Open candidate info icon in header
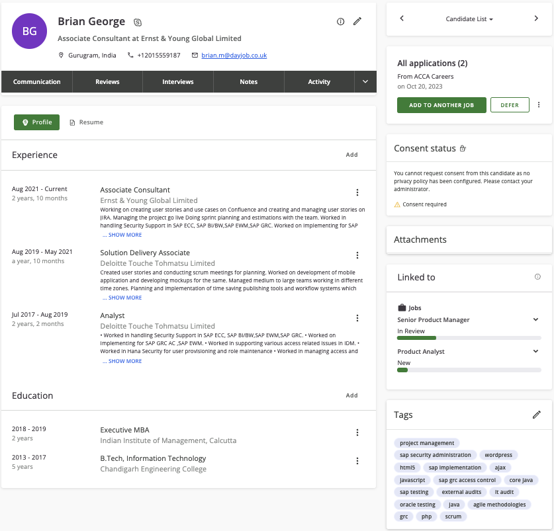Screen dimensions: 554x531 tap(341, 22)
